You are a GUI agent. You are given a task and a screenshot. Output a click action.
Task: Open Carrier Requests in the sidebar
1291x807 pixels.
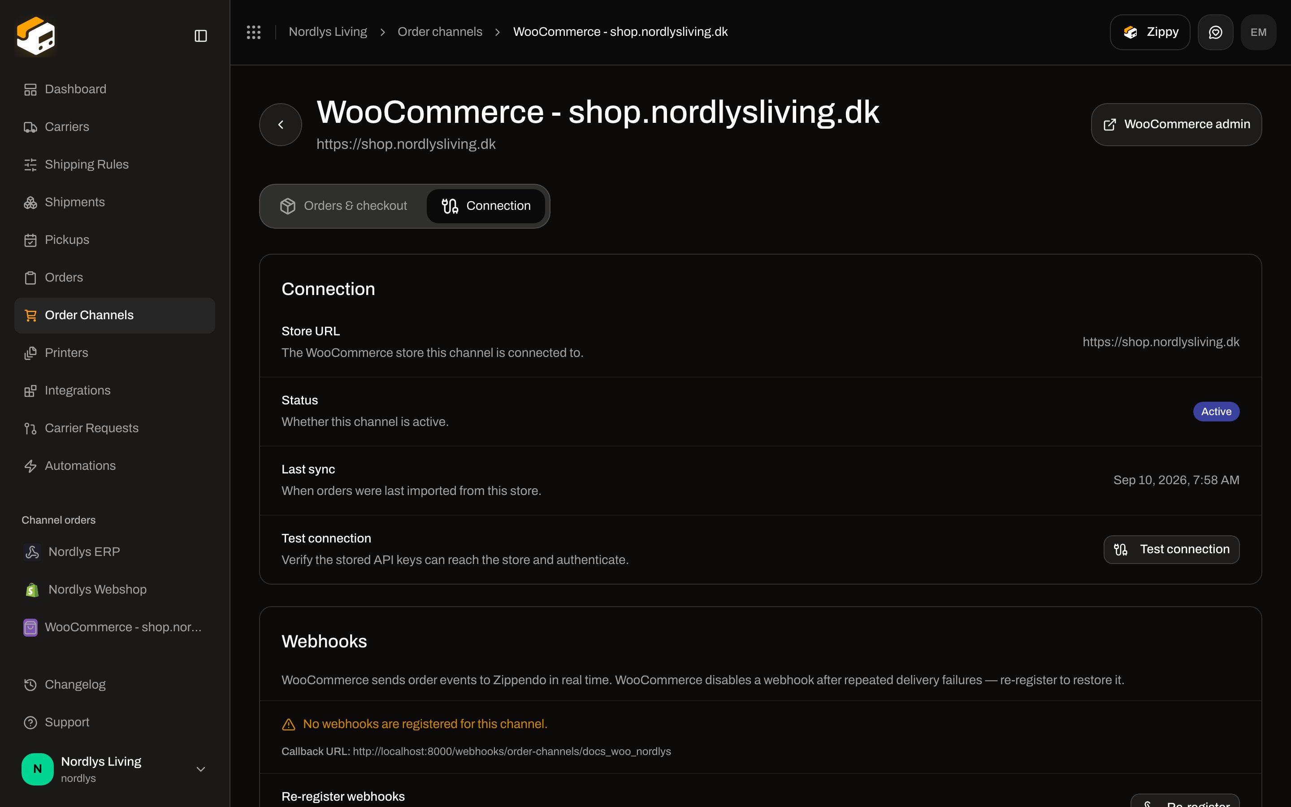(115, 428)
